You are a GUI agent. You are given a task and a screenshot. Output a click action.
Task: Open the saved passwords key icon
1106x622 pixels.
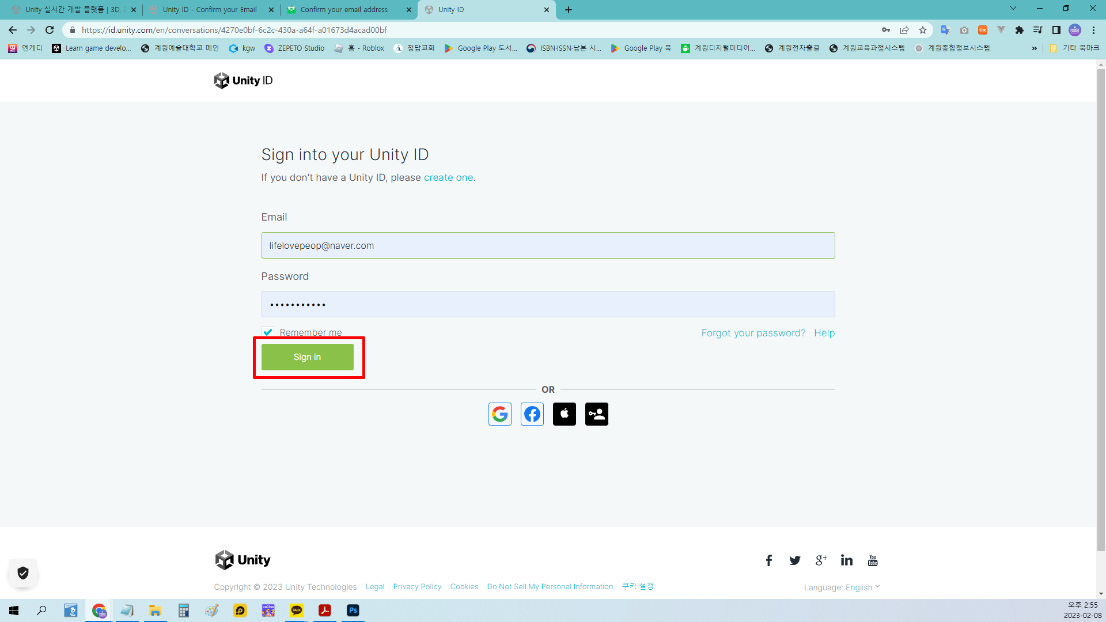886,30
